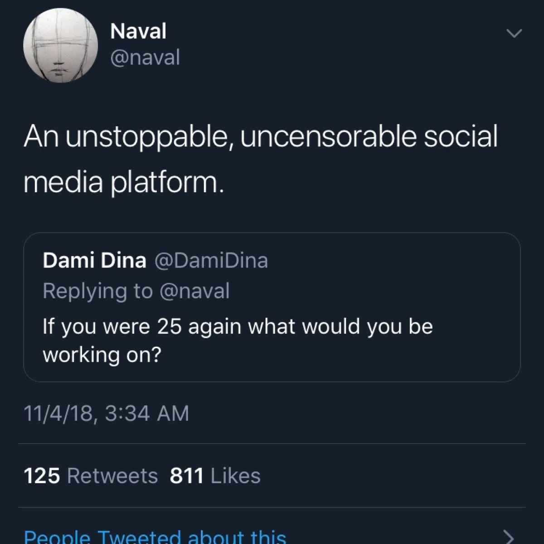Click the Naval display name
This screenshot has height=544, width=544.
pyautogui.click(x=138, y=31)
